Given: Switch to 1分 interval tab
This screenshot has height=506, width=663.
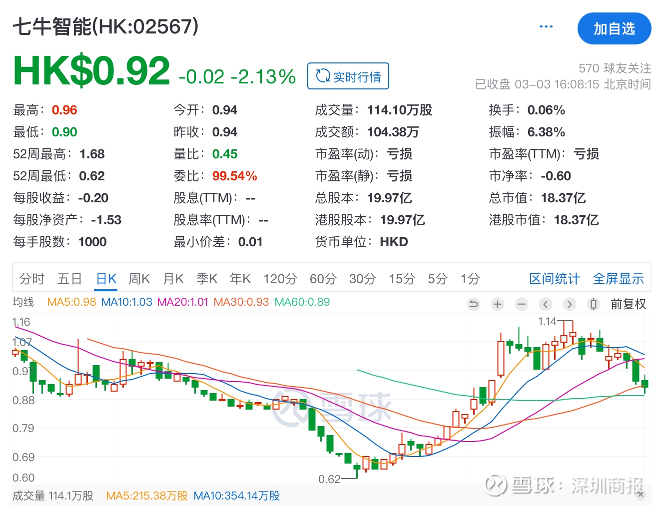Looking at the screenshot, I should [470, 279].
